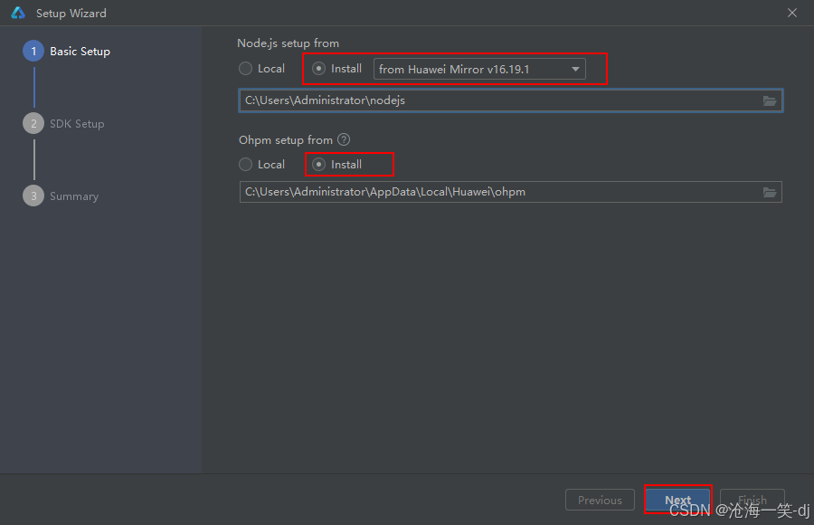Browse folder for Node.js install path
The width and height of the screenshot is (814, 525).
coord(770,100)
